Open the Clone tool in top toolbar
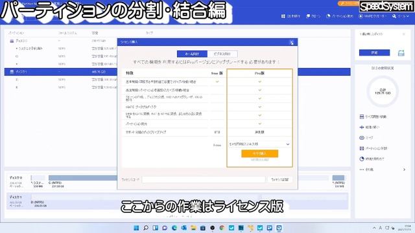 pyautogui.click(x=313, y=16)
